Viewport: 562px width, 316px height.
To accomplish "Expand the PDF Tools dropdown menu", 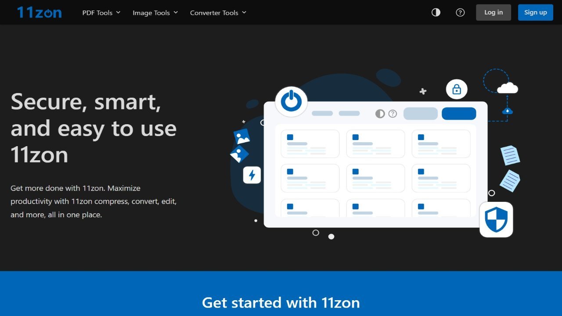I will pos(101,13).
